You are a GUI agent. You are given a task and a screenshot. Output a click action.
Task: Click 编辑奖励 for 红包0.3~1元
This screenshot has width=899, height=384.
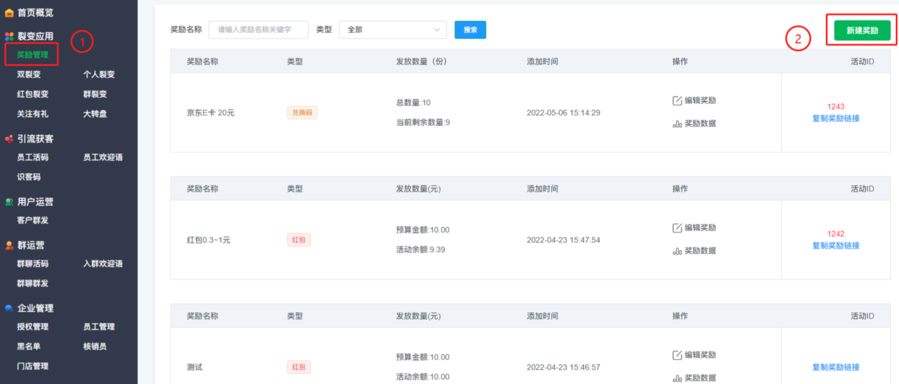(x=700, y=227)
